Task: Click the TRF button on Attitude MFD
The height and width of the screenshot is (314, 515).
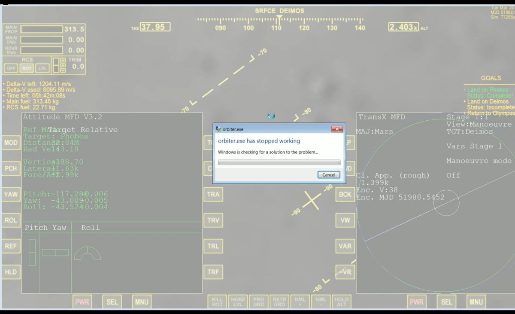Action: tap(213, 272)
